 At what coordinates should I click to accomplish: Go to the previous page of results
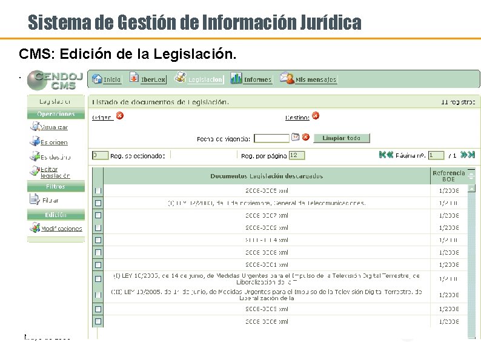390,155
